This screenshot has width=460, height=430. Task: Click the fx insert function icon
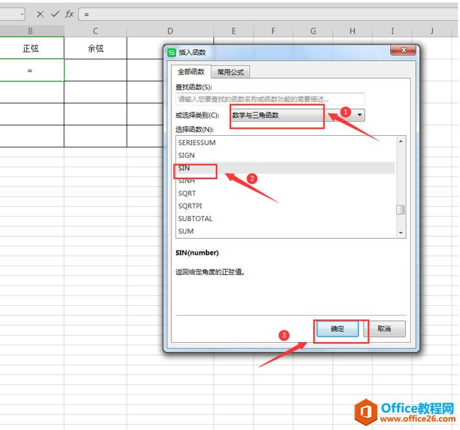tap(69, 14)
